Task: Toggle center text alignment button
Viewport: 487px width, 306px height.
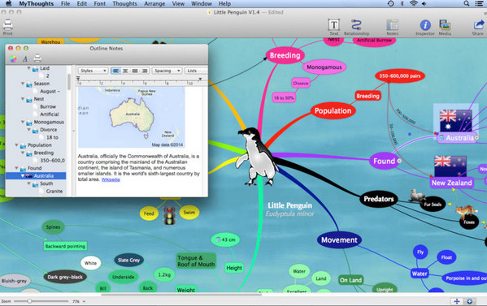Action: tap(125, 71)
